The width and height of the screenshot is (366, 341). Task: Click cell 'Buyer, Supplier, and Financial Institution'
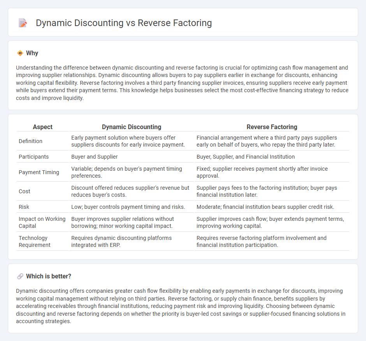click(272, 157)
